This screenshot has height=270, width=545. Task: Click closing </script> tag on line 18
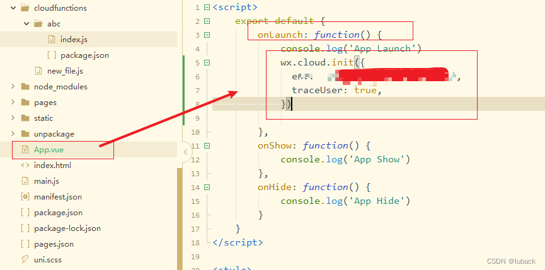pyautogui.click(x=238, y=242)
